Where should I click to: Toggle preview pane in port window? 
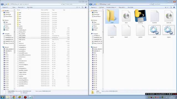click(171, 7)
